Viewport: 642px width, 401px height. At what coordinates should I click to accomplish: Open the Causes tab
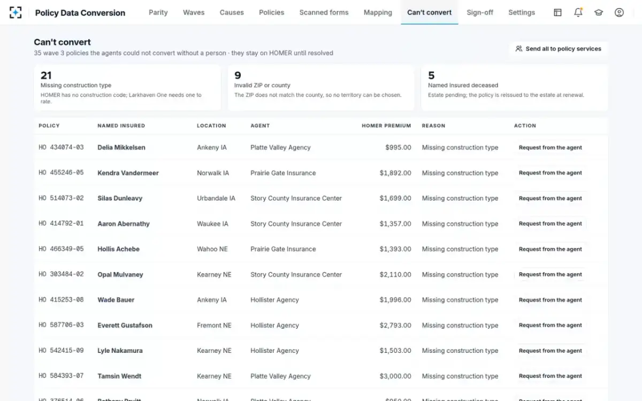click(232, 12)
